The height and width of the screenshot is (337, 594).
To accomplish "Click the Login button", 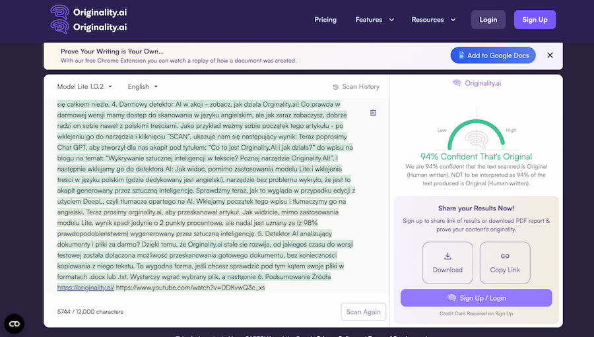I will [x=488, y=20].
